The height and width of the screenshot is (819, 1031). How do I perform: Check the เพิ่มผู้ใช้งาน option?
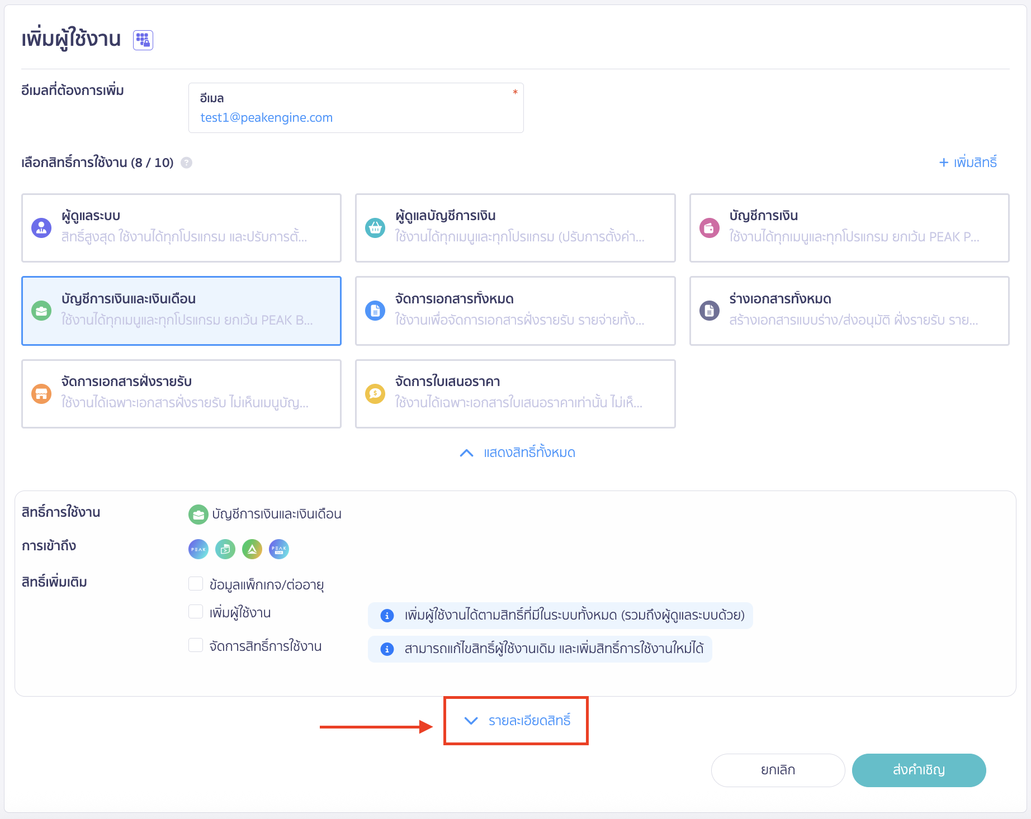pos(196,612)
